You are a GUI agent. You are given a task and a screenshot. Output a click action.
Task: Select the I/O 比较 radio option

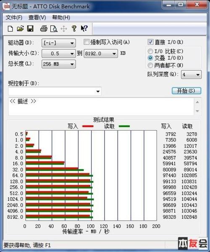coord(150,51)
